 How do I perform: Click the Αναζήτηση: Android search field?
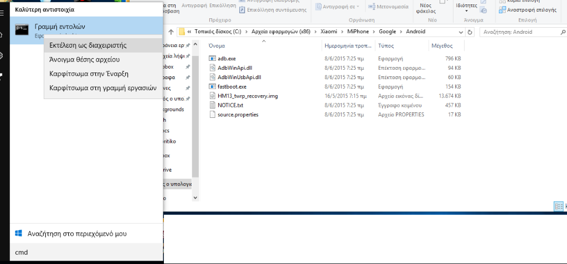[x=520, y=32]
